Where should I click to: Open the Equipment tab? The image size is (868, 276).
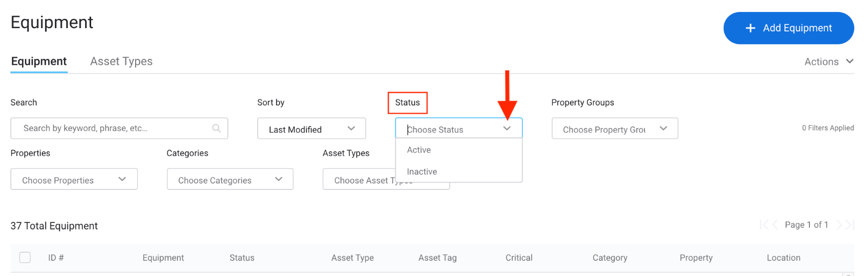[x=39, y=61]
